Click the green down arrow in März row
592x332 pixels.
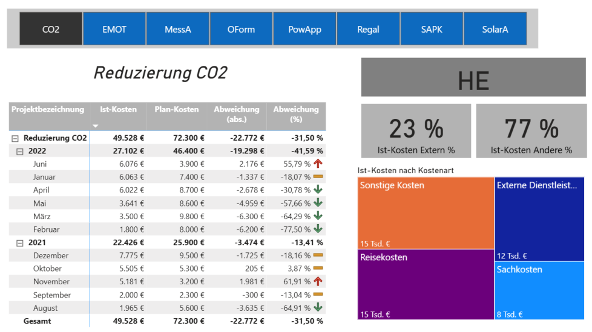click(318, 216)
